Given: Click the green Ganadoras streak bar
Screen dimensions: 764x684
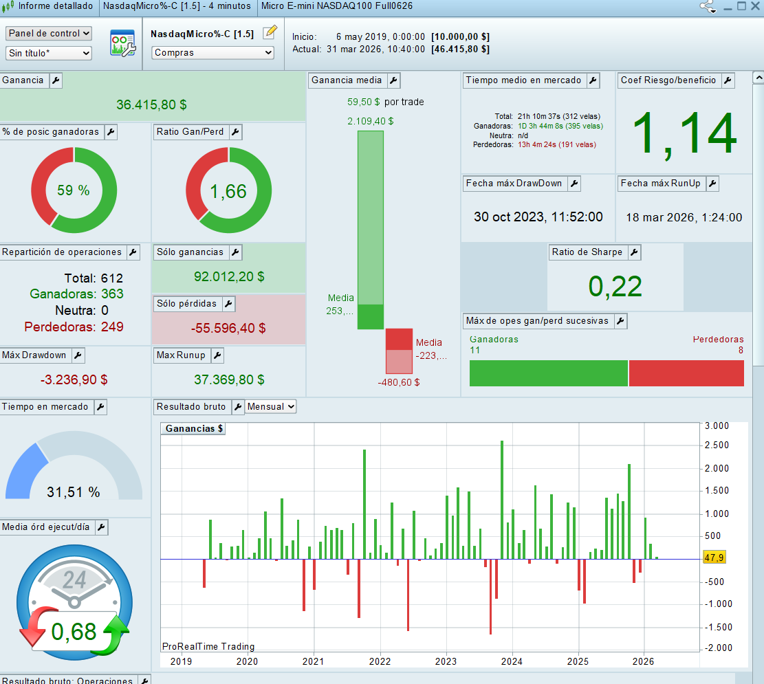Looking at the screenshot, I should coord(548,373).
